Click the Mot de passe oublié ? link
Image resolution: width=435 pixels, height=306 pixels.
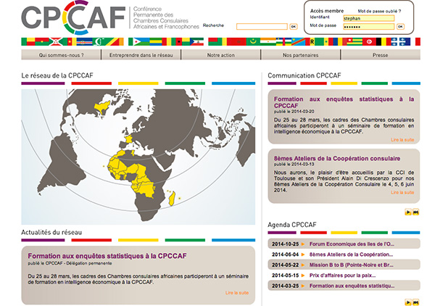(379, 11)
